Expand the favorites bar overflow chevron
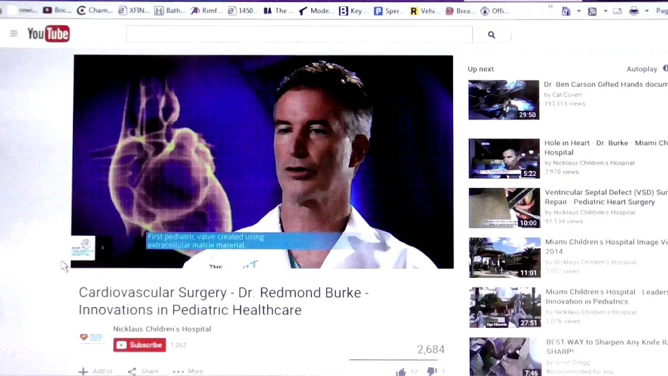 pyautogui.click(x=550, y=7)
